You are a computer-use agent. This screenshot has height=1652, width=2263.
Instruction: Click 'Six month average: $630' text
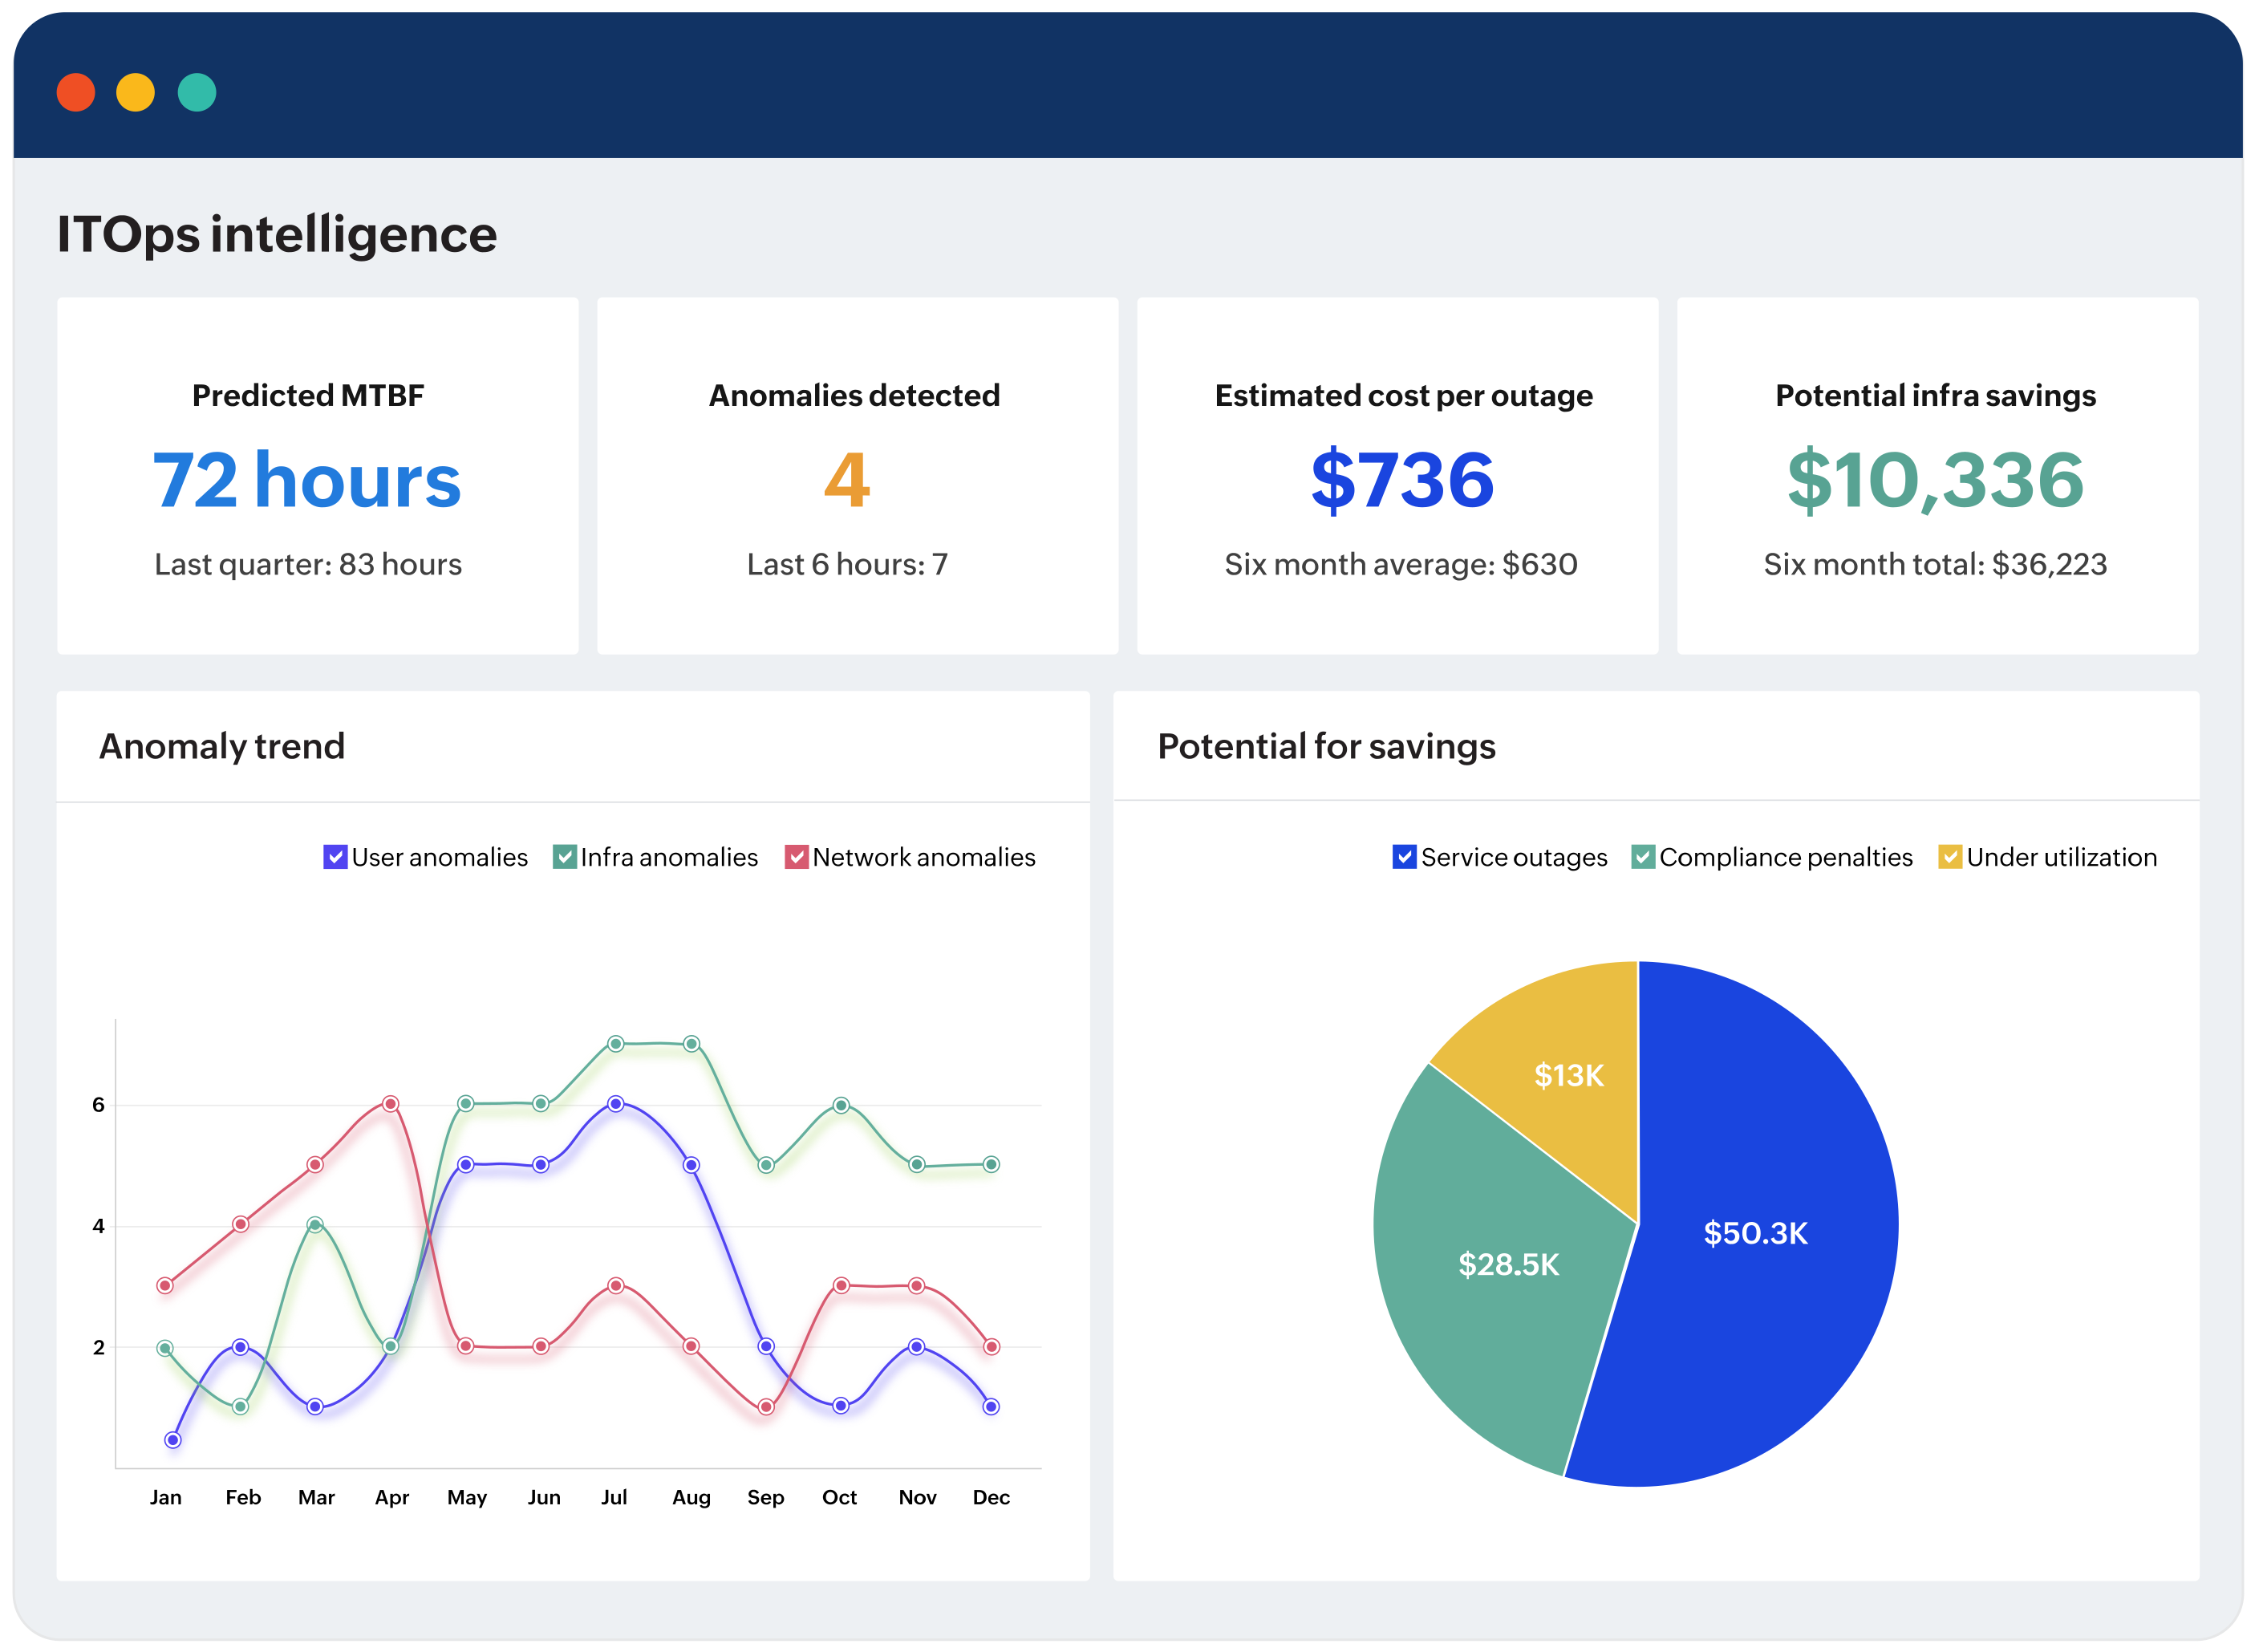[x=1401, y=565]
